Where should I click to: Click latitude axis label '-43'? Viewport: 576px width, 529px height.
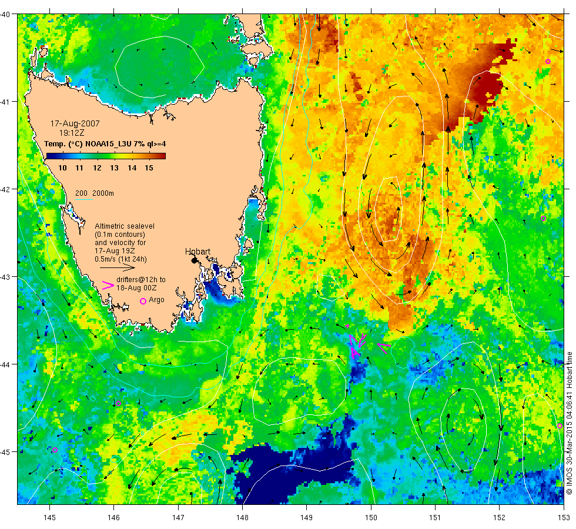click(x=5, y=277)
